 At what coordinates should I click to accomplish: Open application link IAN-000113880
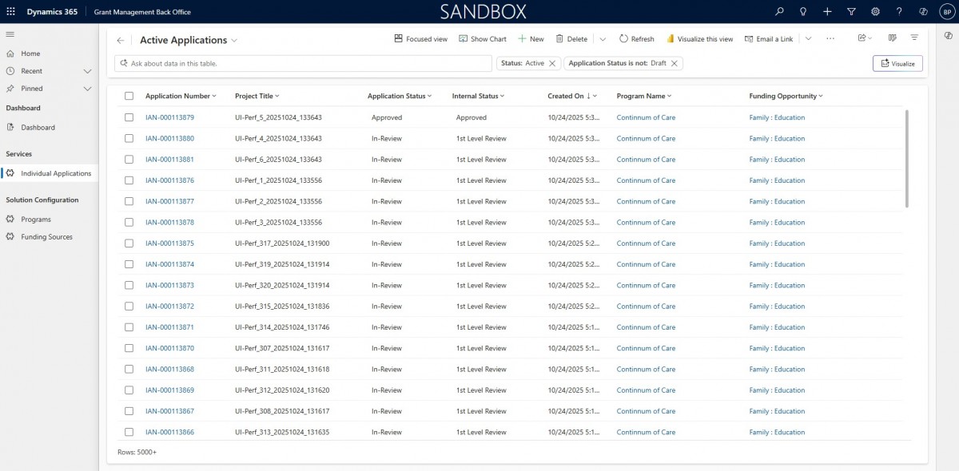[x=169, y=139]
